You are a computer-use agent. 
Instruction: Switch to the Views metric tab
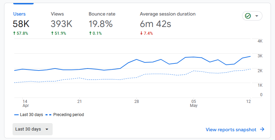pos(57,14)
